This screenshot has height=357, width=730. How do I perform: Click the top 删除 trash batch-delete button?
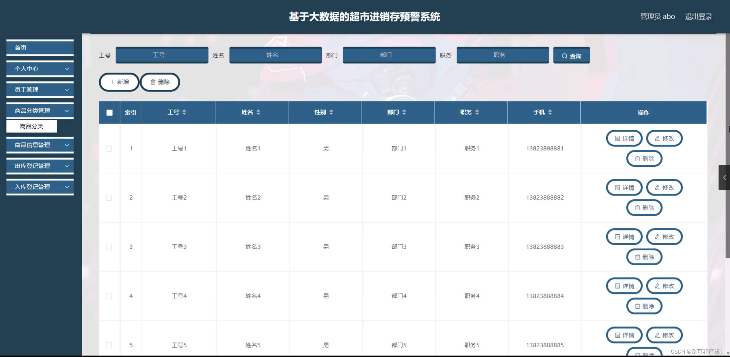(x=160, y=82)
